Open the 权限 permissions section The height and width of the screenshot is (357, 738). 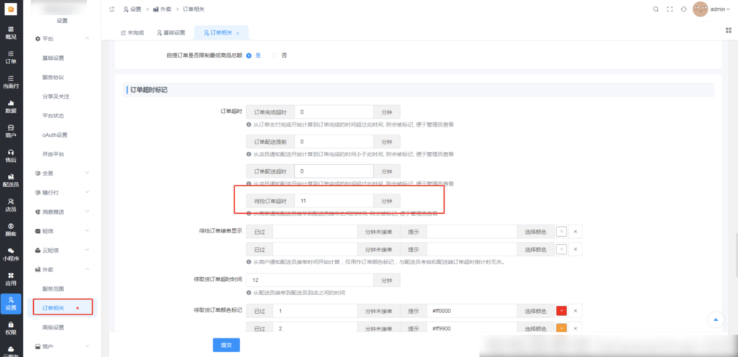point(11,328)
